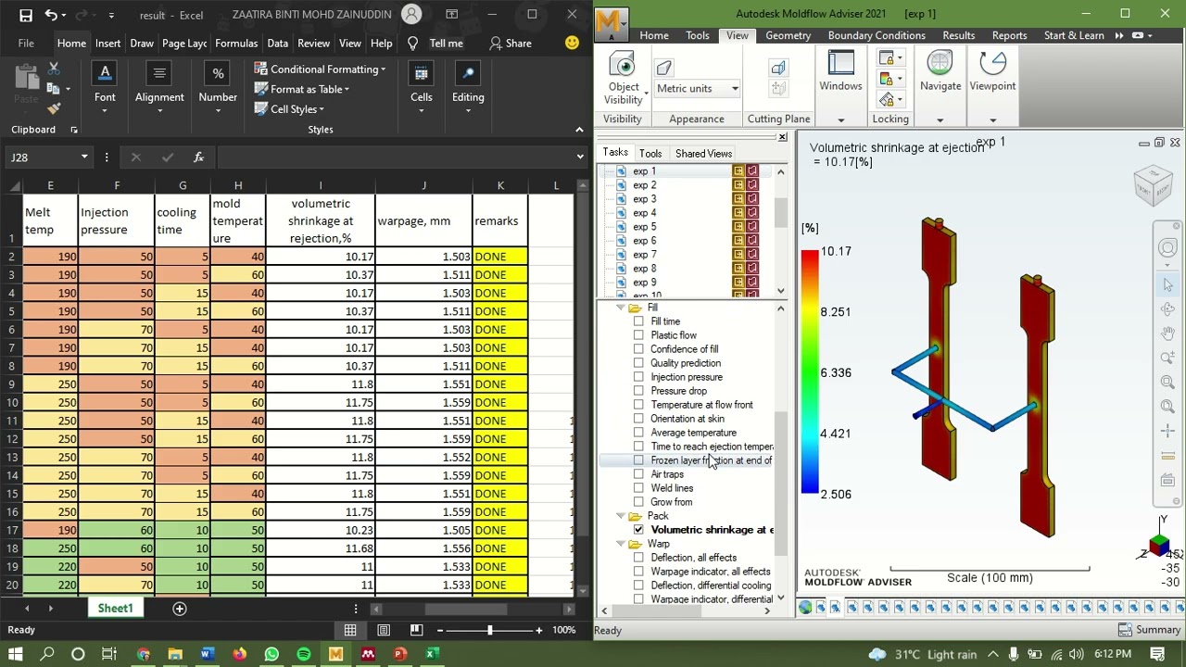
Task: Untick Volumetric shrinkage at ejection checkbox
Action: pos(638,530)
